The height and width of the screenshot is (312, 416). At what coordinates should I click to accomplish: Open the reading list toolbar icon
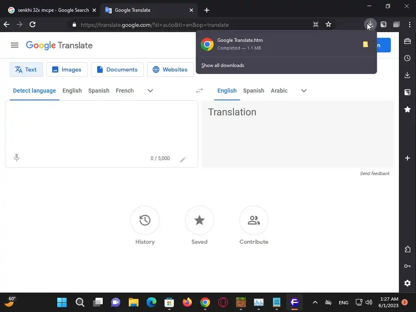[383, 24]
